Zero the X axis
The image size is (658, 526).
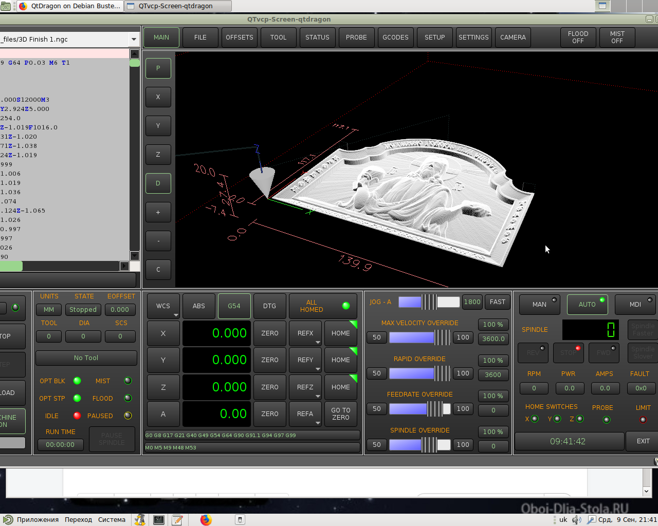point(269,333)
